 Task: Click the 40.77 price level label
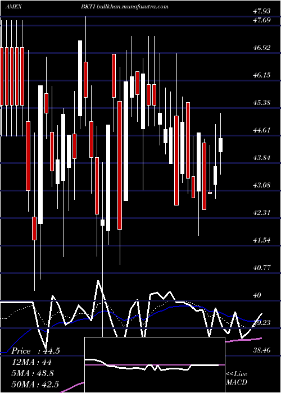262,268
